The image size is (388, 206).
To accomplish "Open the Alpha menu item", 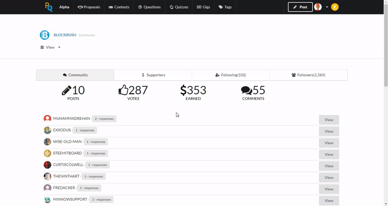I will (64, 7).
